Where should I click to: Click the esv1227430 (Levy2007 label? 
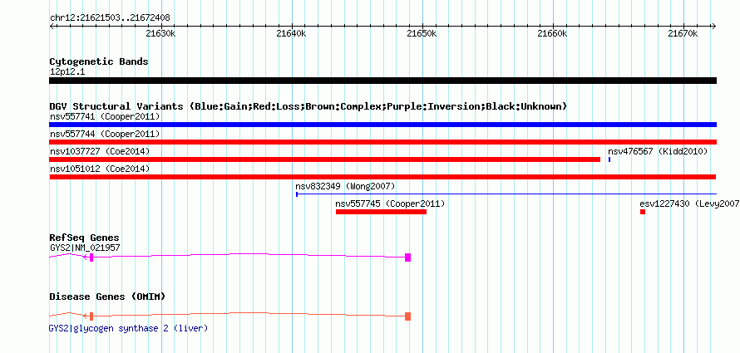[x=689, y=204]
